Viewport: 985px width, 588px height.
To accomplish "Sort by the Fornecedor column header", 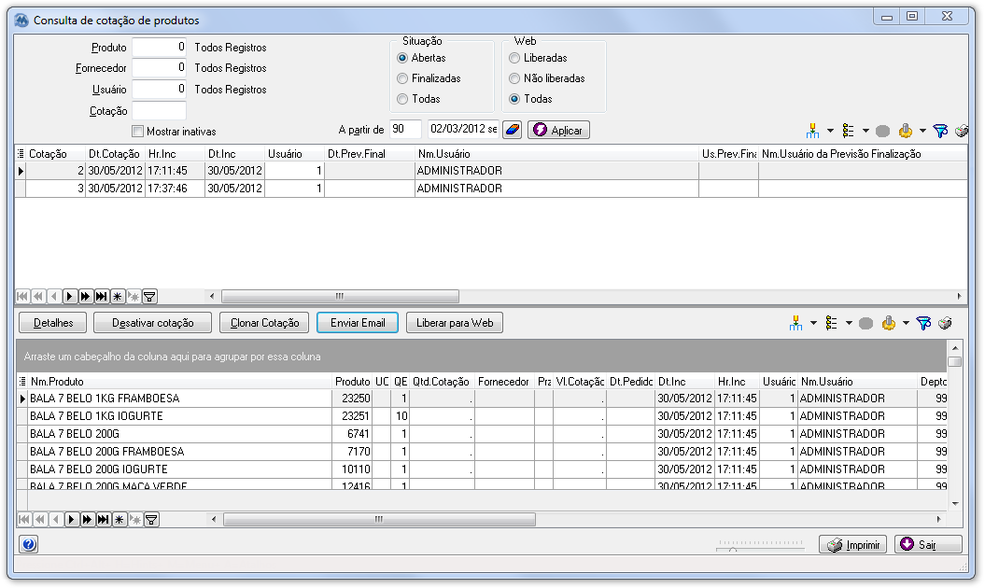I will (x=504, y=382).
